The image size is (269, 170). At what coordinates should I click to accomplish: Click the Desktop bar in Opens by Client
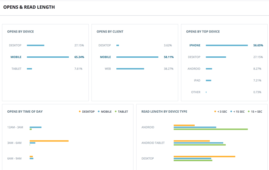click(118, 45)
